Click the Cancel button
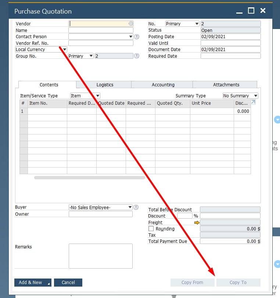 coord(68,283)
